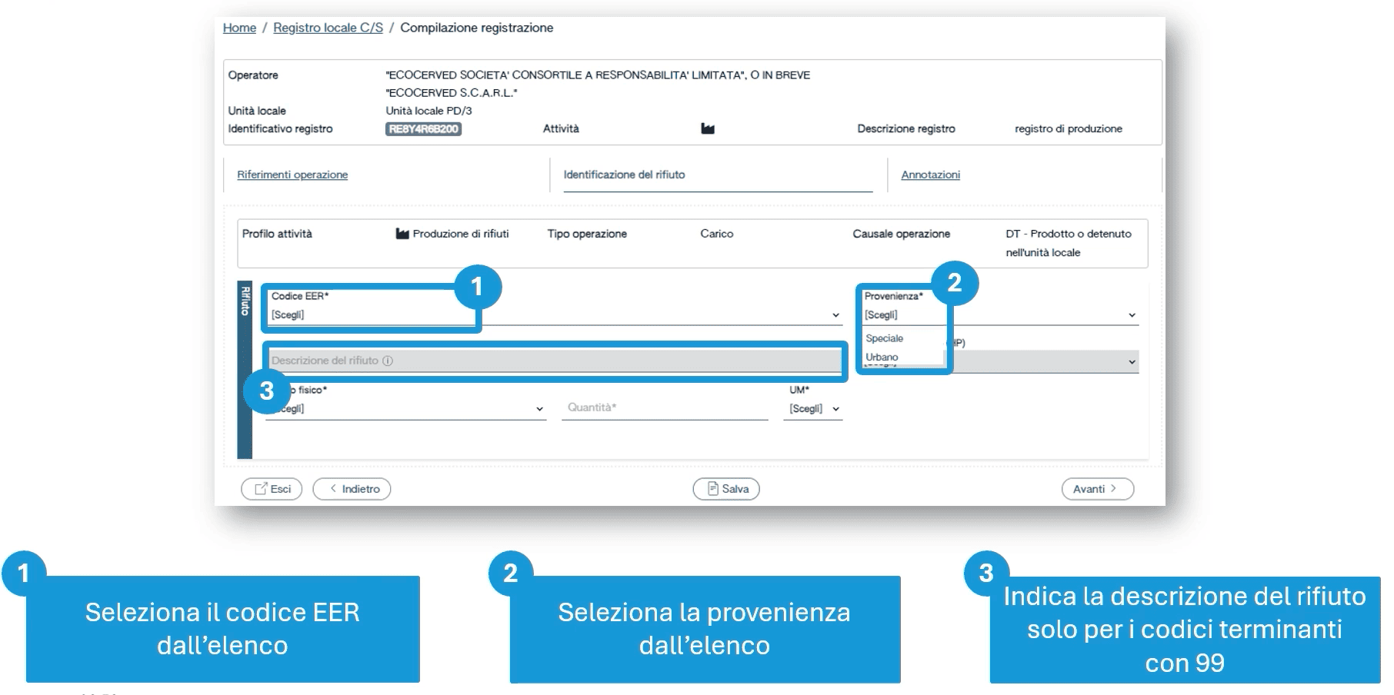The height and width of the screenshot is (695, 1394).
Task: Follow the Registro locale C/S breadcrumb link
Action: tap(328, 28)
